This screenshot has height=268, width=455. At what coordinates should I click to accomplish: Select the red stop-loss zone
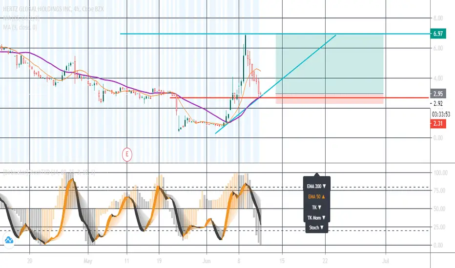pyautogui.click(x=330, y=99)
